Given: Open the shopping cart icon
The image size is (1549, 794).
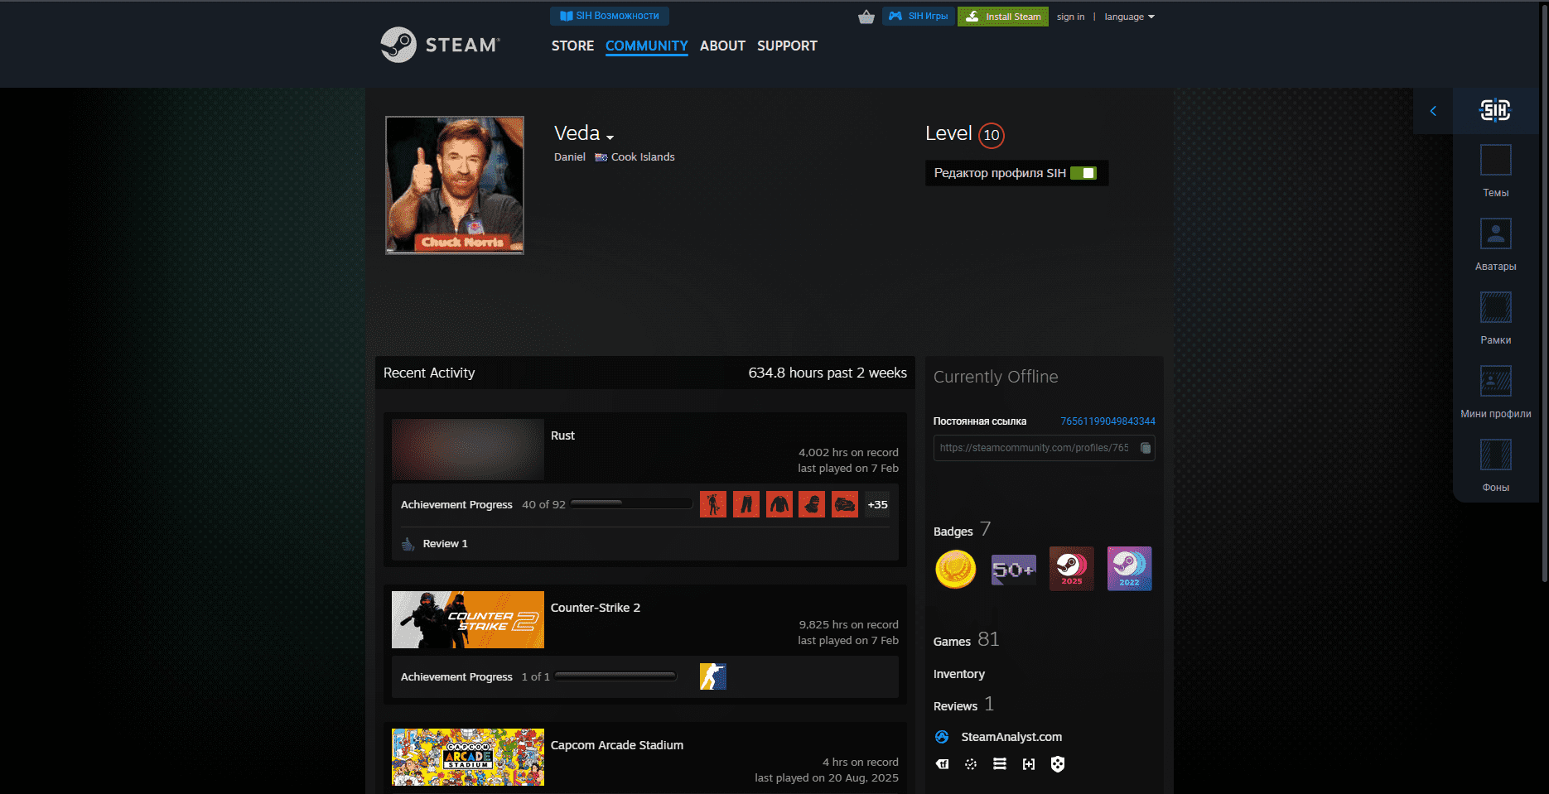Looking at the screenshot, I should click(x=866, y=16).
